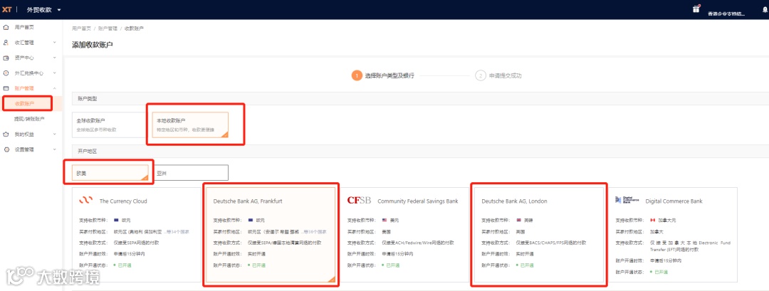This screenshot has width=769, height=291.
Task: Click 账户管理 breadcrumb link
Action: tap(108, 28)
